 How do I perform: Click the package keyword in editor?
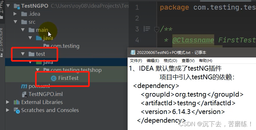pyautogui.click(x=174, y=7)
